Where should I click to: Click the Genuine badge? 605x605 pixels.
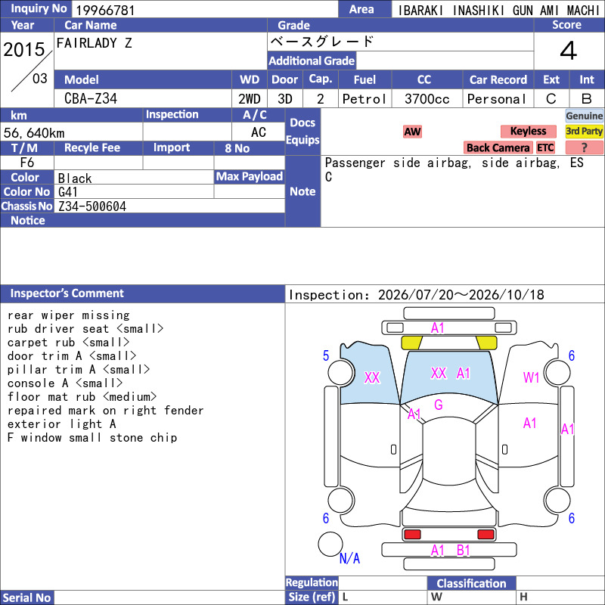click(x=584, y=116)
